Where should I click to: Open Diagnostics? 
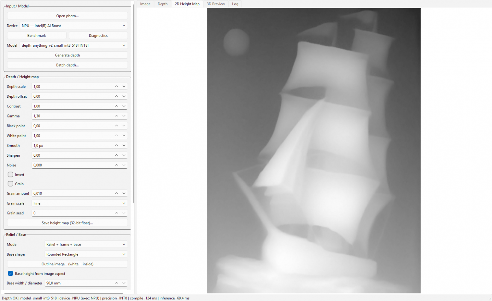click(98, 36)
